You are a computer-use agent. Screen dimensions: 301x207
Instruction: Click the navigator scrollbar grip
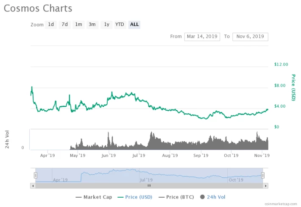149,186
